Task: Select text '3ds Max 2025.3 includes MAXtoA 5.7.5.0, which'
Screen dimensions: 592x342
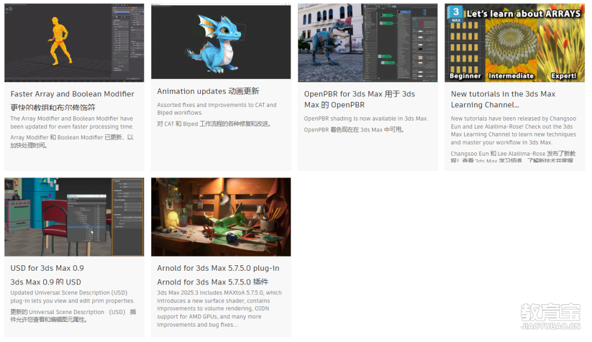Action: point(219,293)
